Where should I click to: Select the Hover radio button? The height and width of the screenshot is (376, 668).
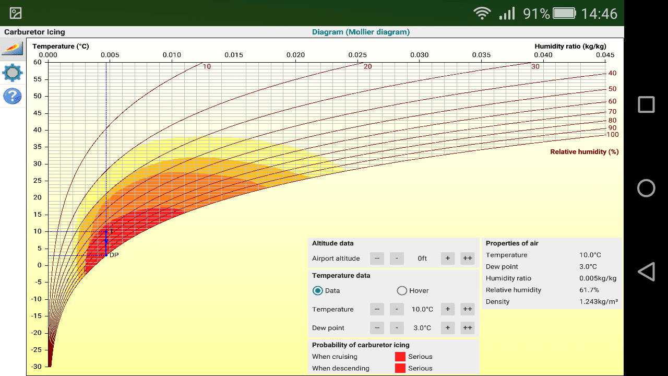[x=402, y=291]
